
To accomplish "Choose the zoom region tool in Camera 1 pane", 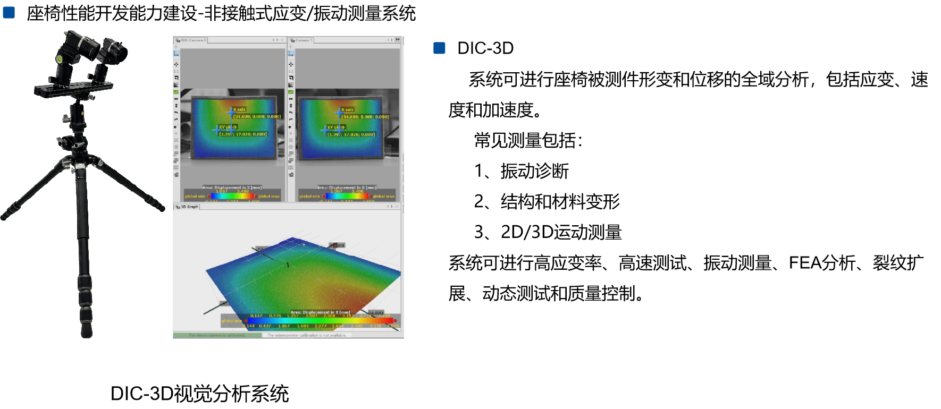I will coord(291,78).
